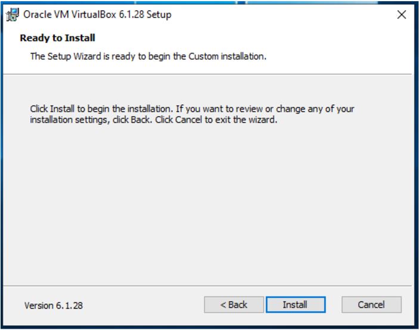Click the Setup Wizard is ready subtitle

click(x=148, y=57)
